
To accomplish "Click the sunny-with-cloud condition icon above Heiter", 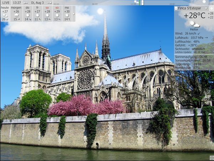I will point(194,24).
